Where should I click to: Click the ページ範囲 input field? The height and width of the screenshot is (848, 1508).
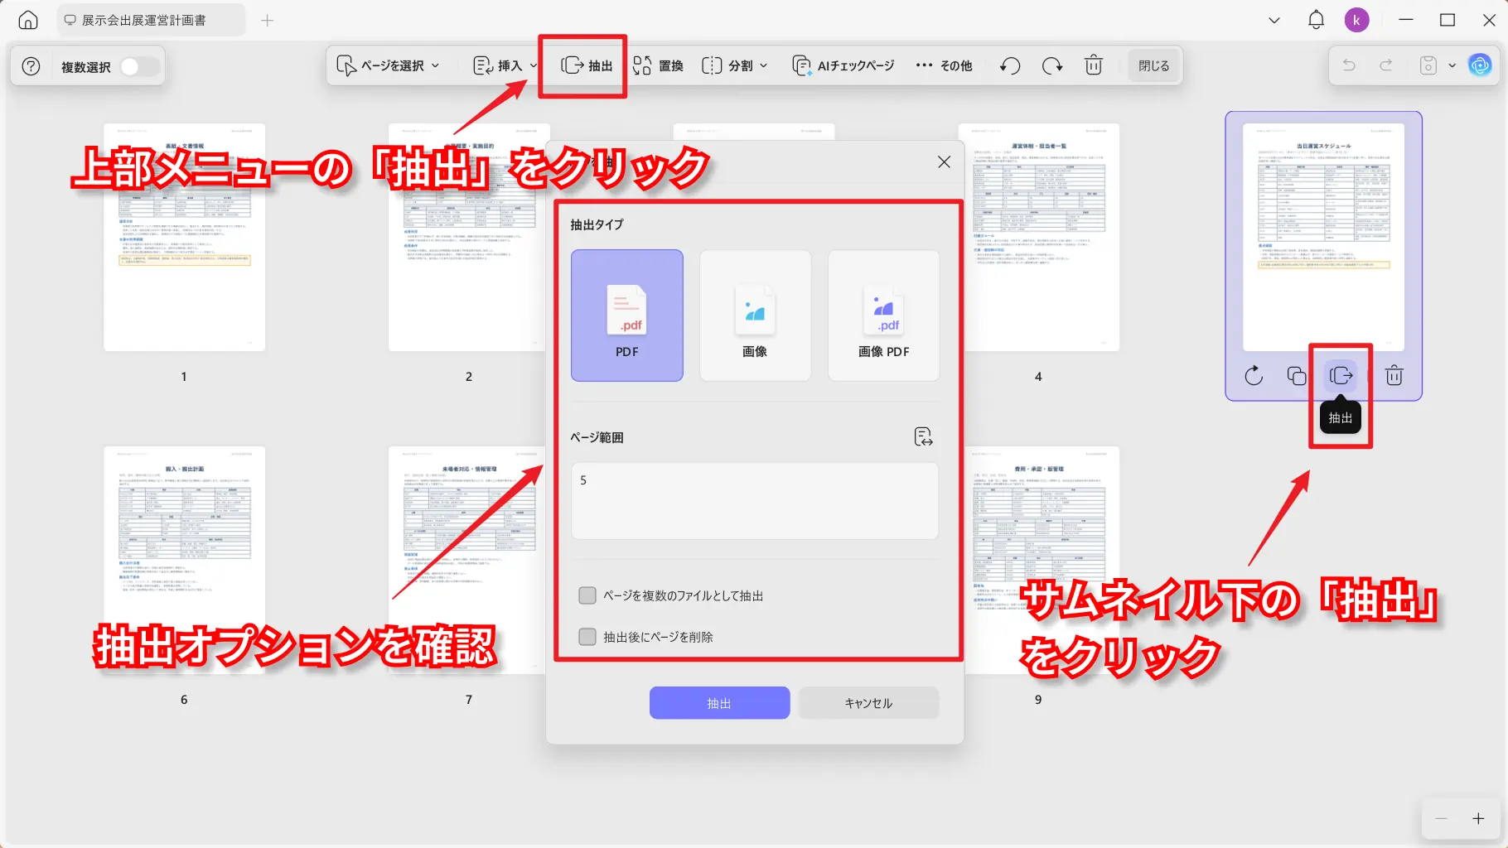click(x=755, y=500)
